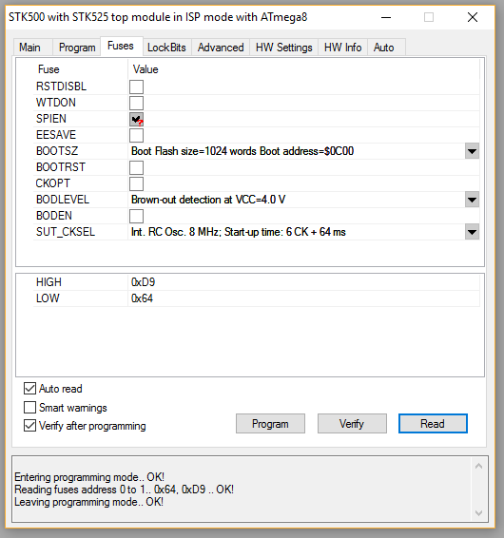Open the BODLEVEL brown-out detection dropdown
Image resolution: width=504 pixels, height=538 pixels.
(472, 200)
